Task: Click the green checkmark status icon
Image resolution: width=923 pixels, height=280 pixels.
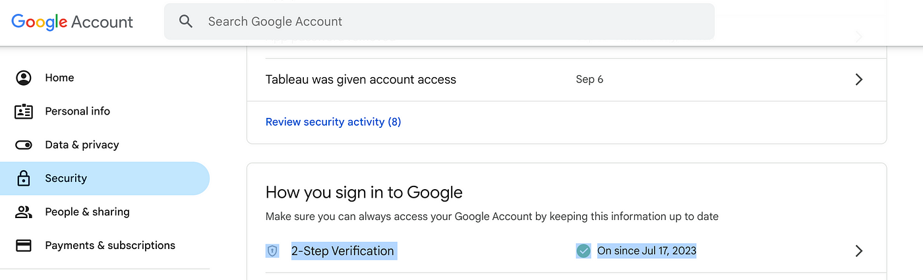Action: pos(583,251)
